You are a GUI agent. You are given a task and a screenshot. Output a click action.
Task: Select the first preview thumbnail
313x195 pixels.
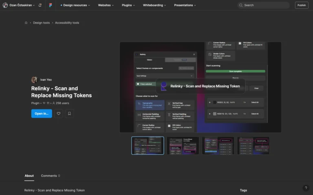tap(148, 145)
